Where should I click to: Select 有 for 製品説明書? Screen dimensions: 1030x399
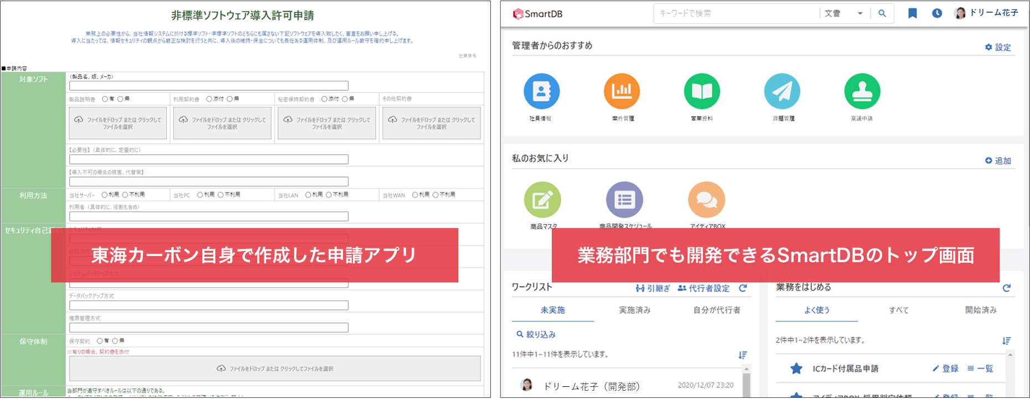[105, 99]
